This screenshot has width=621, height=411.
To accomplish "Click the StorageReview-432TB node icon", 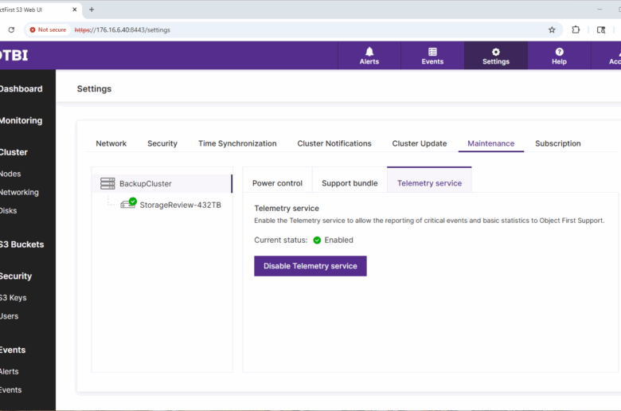I will click(128, 204).
